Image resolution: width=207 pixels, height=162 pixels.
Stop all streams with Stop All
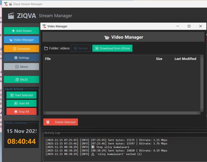(21, 111)
